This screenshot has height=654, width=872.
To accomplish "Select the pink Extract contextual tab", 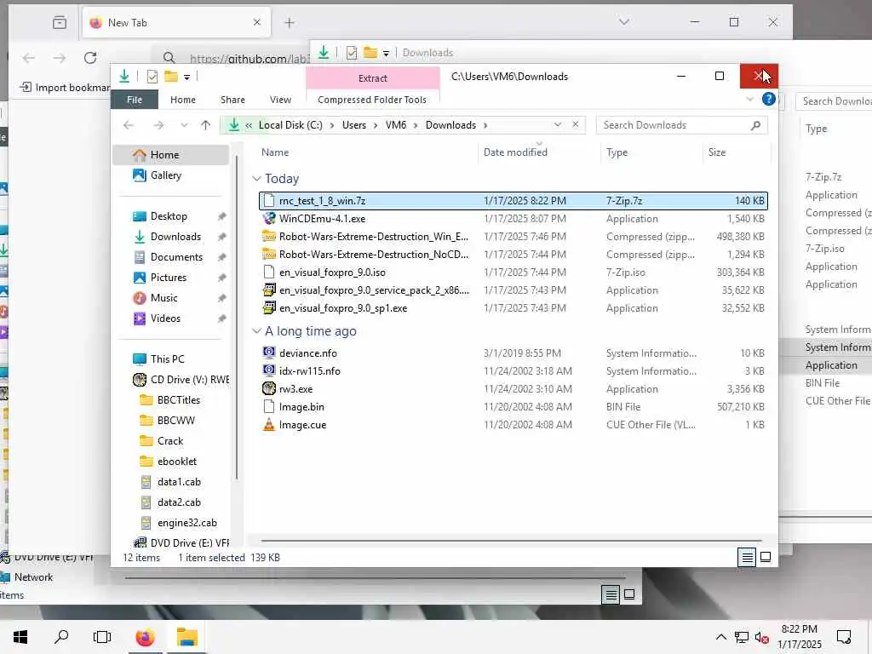I will [373, 78].
